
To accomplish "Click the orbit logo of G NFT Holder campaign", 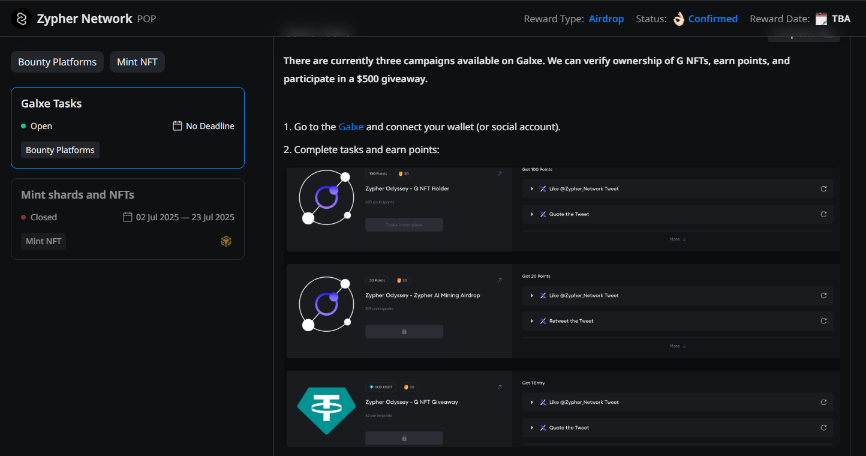I will 325,198.
